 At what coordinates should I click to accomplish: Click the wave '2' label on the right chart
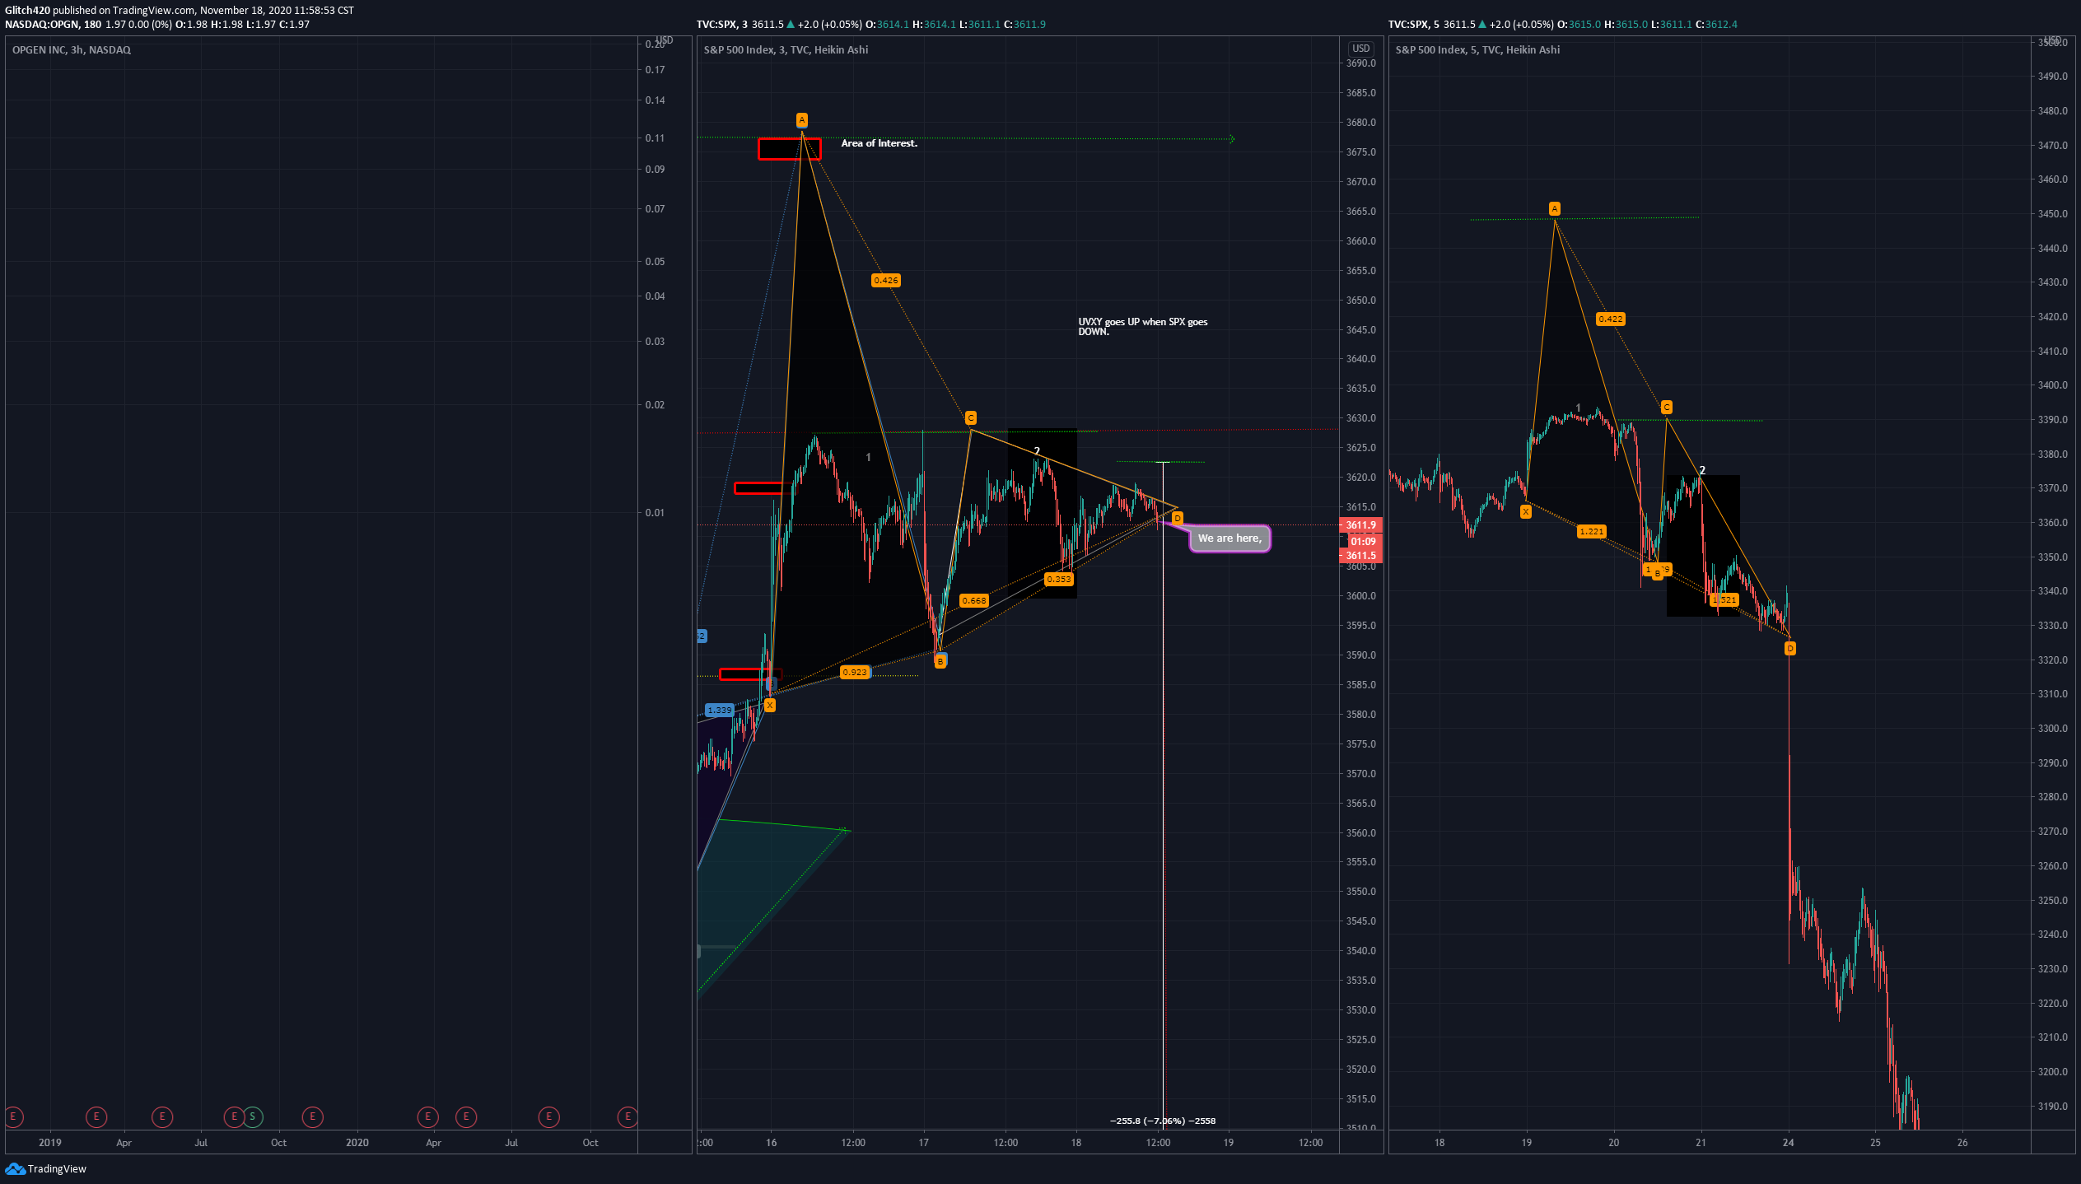[x=1702, y=470]
